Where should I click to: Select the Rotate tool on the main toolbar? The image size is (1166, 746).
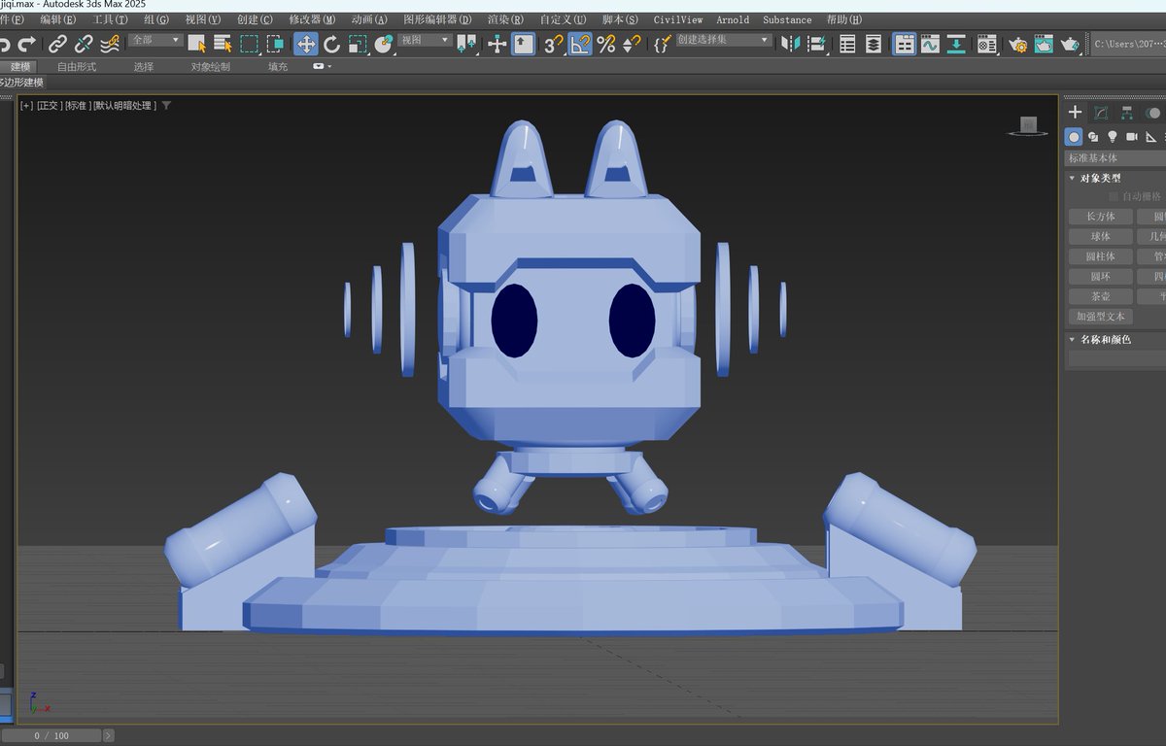332,44
